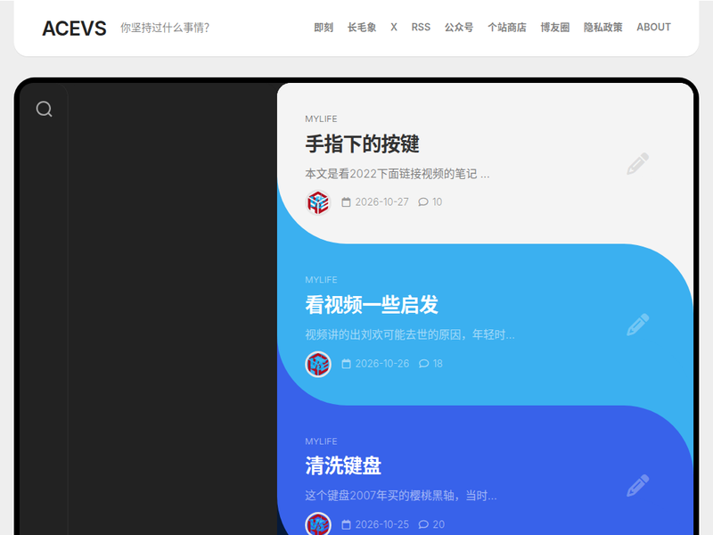The height and width of the screenshot is (535, 713).
Task: Click calendar icon next to 2026-10-25
Action: 346,524
